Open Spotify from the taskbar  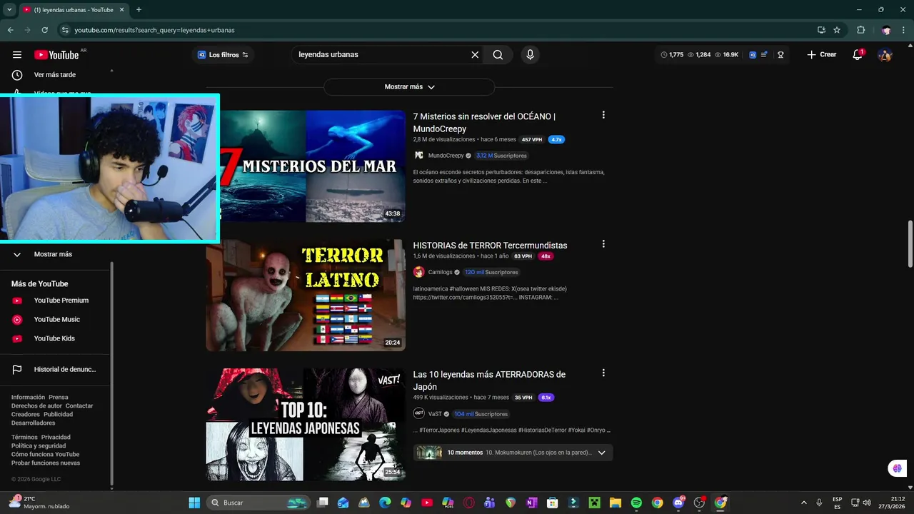[x=636, y=503]
